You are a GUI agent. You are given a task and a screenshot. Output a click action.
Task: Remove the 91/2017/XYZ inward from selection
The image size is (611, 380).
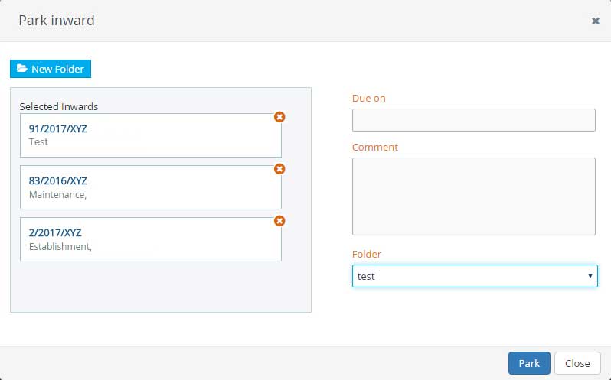tap(279, 117)
